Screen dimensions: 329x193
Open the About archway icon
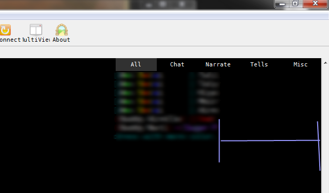(62, 30)
